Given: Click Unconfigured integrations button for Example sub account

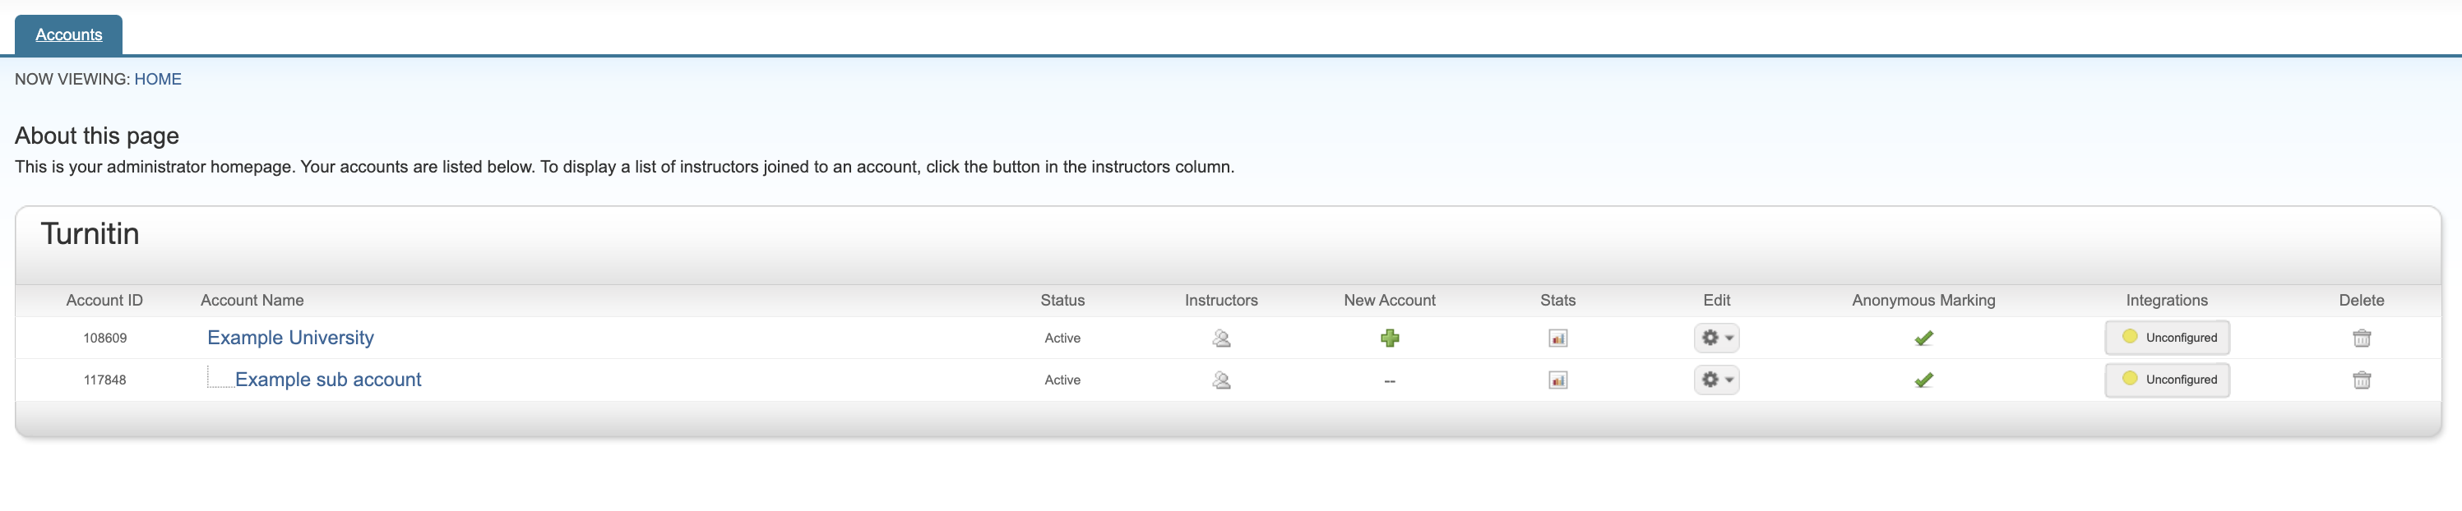Looking at the screenshot, I should [x=2168, y=380].
